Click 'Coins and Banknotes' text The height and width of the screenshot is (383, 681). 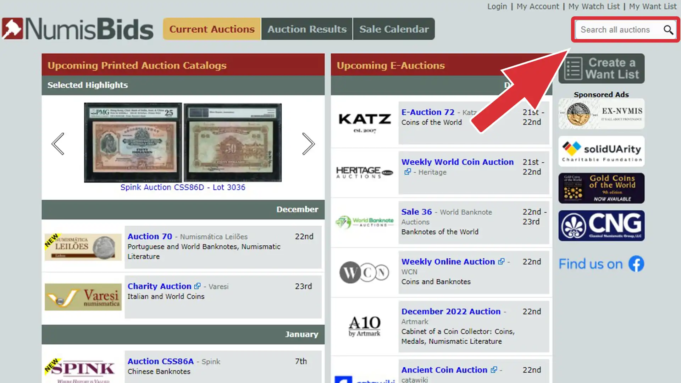click(436, 282)
